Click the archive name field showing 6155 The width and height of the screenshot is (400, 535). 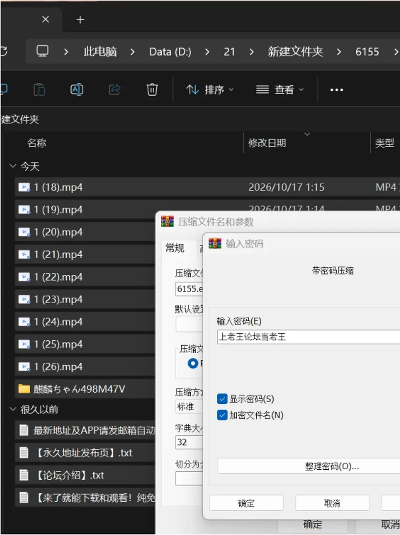[x=189, y=289]
